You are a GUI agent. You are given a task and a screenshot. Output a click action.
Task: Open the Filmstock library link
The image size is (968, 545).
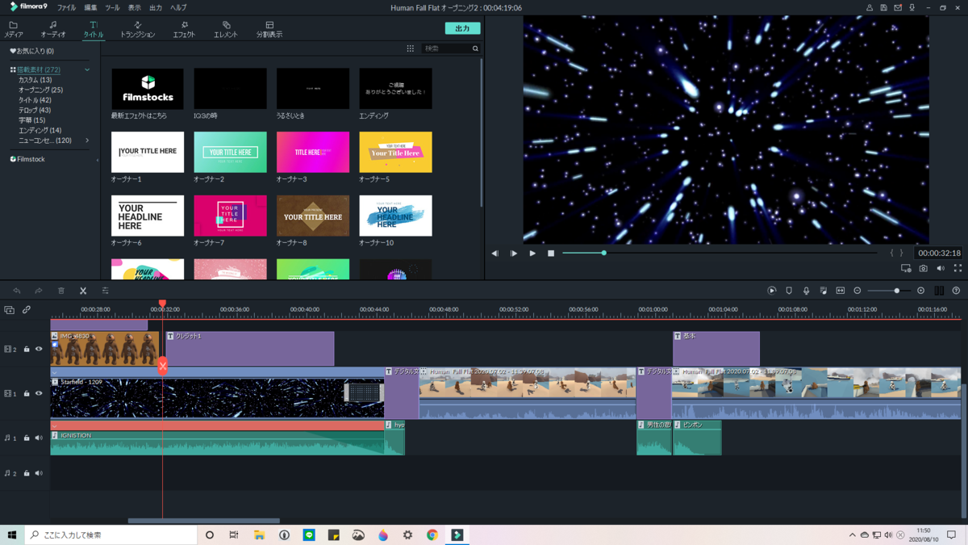tap(27, 160)
